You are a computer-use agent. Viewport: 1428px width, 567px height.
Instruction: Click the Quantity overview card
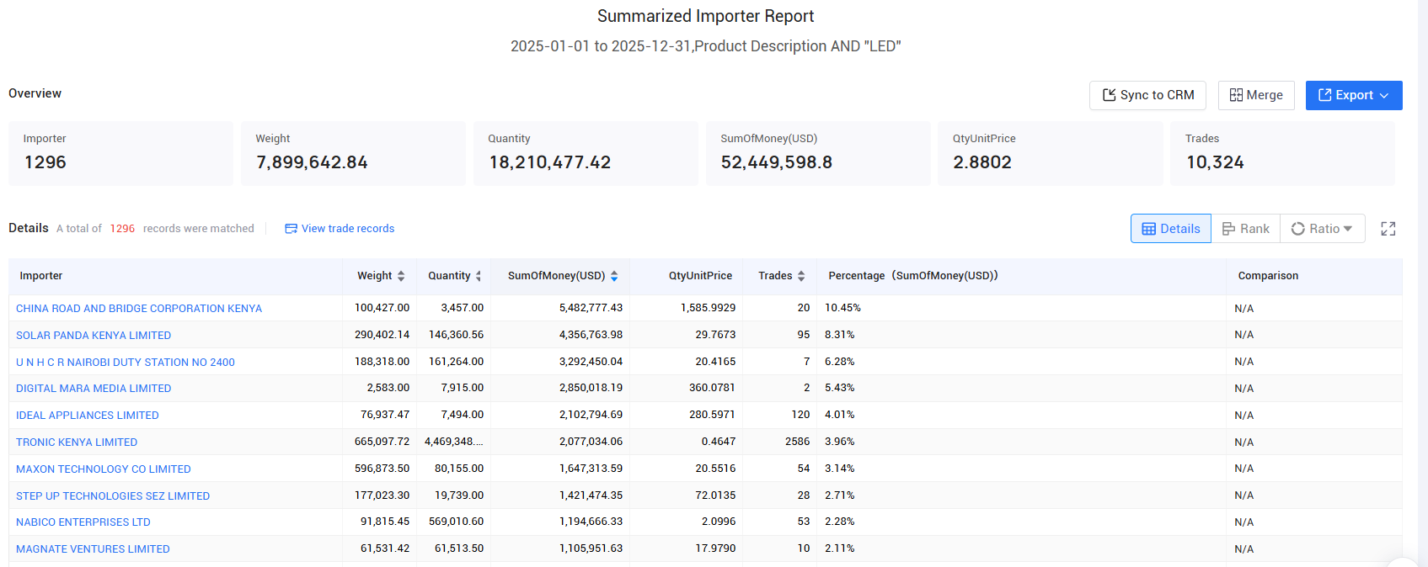tap(586, 153)
